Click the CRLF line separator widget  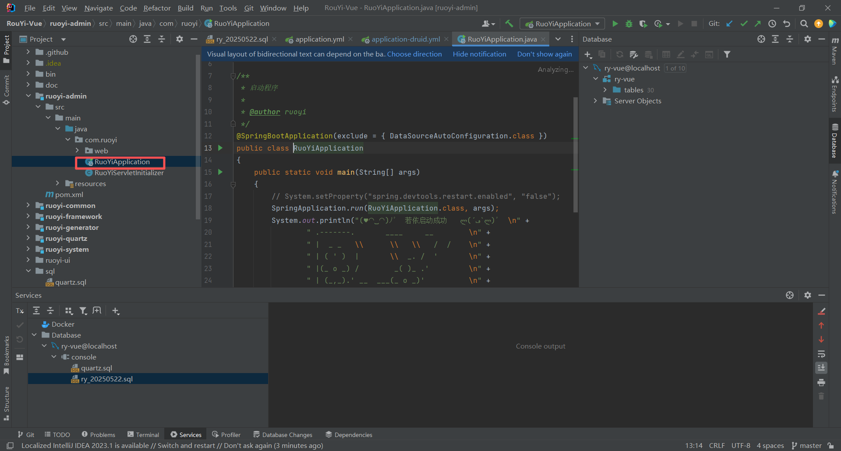(x=717, y=445)
